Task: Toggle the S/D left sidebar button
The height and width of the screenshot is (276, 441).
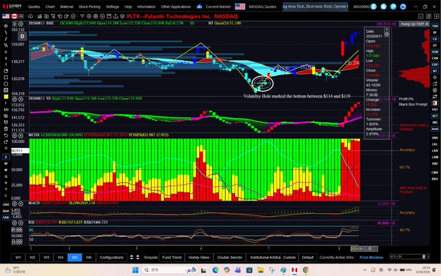Action: (6, 110)
